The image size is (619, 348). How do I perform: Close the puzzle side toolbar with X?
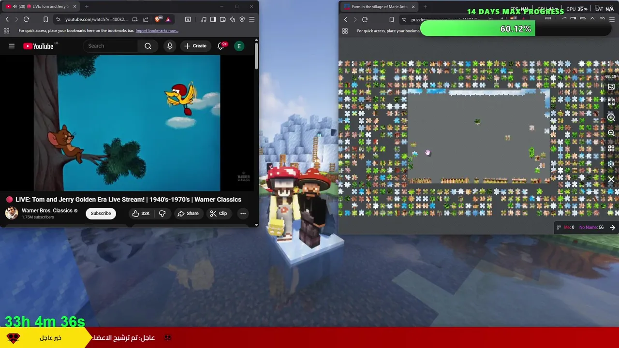click(611, 179)
